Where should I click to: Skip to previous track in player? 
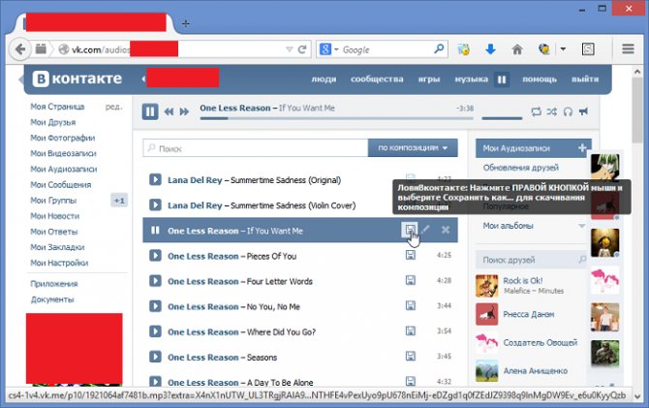pos(169,111)
